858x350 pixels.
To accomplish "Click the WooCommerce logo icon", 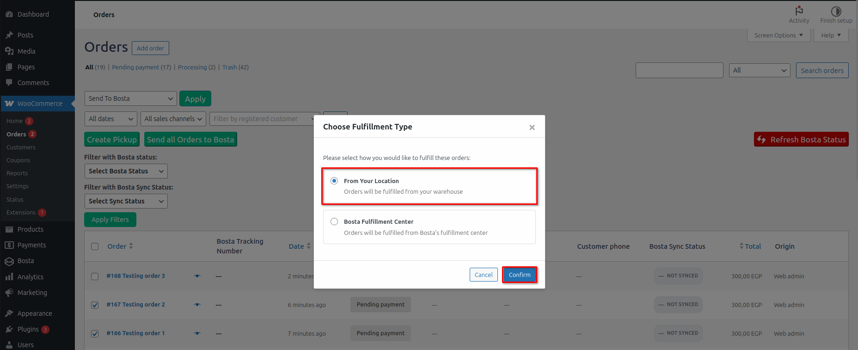I will [9, 104].
